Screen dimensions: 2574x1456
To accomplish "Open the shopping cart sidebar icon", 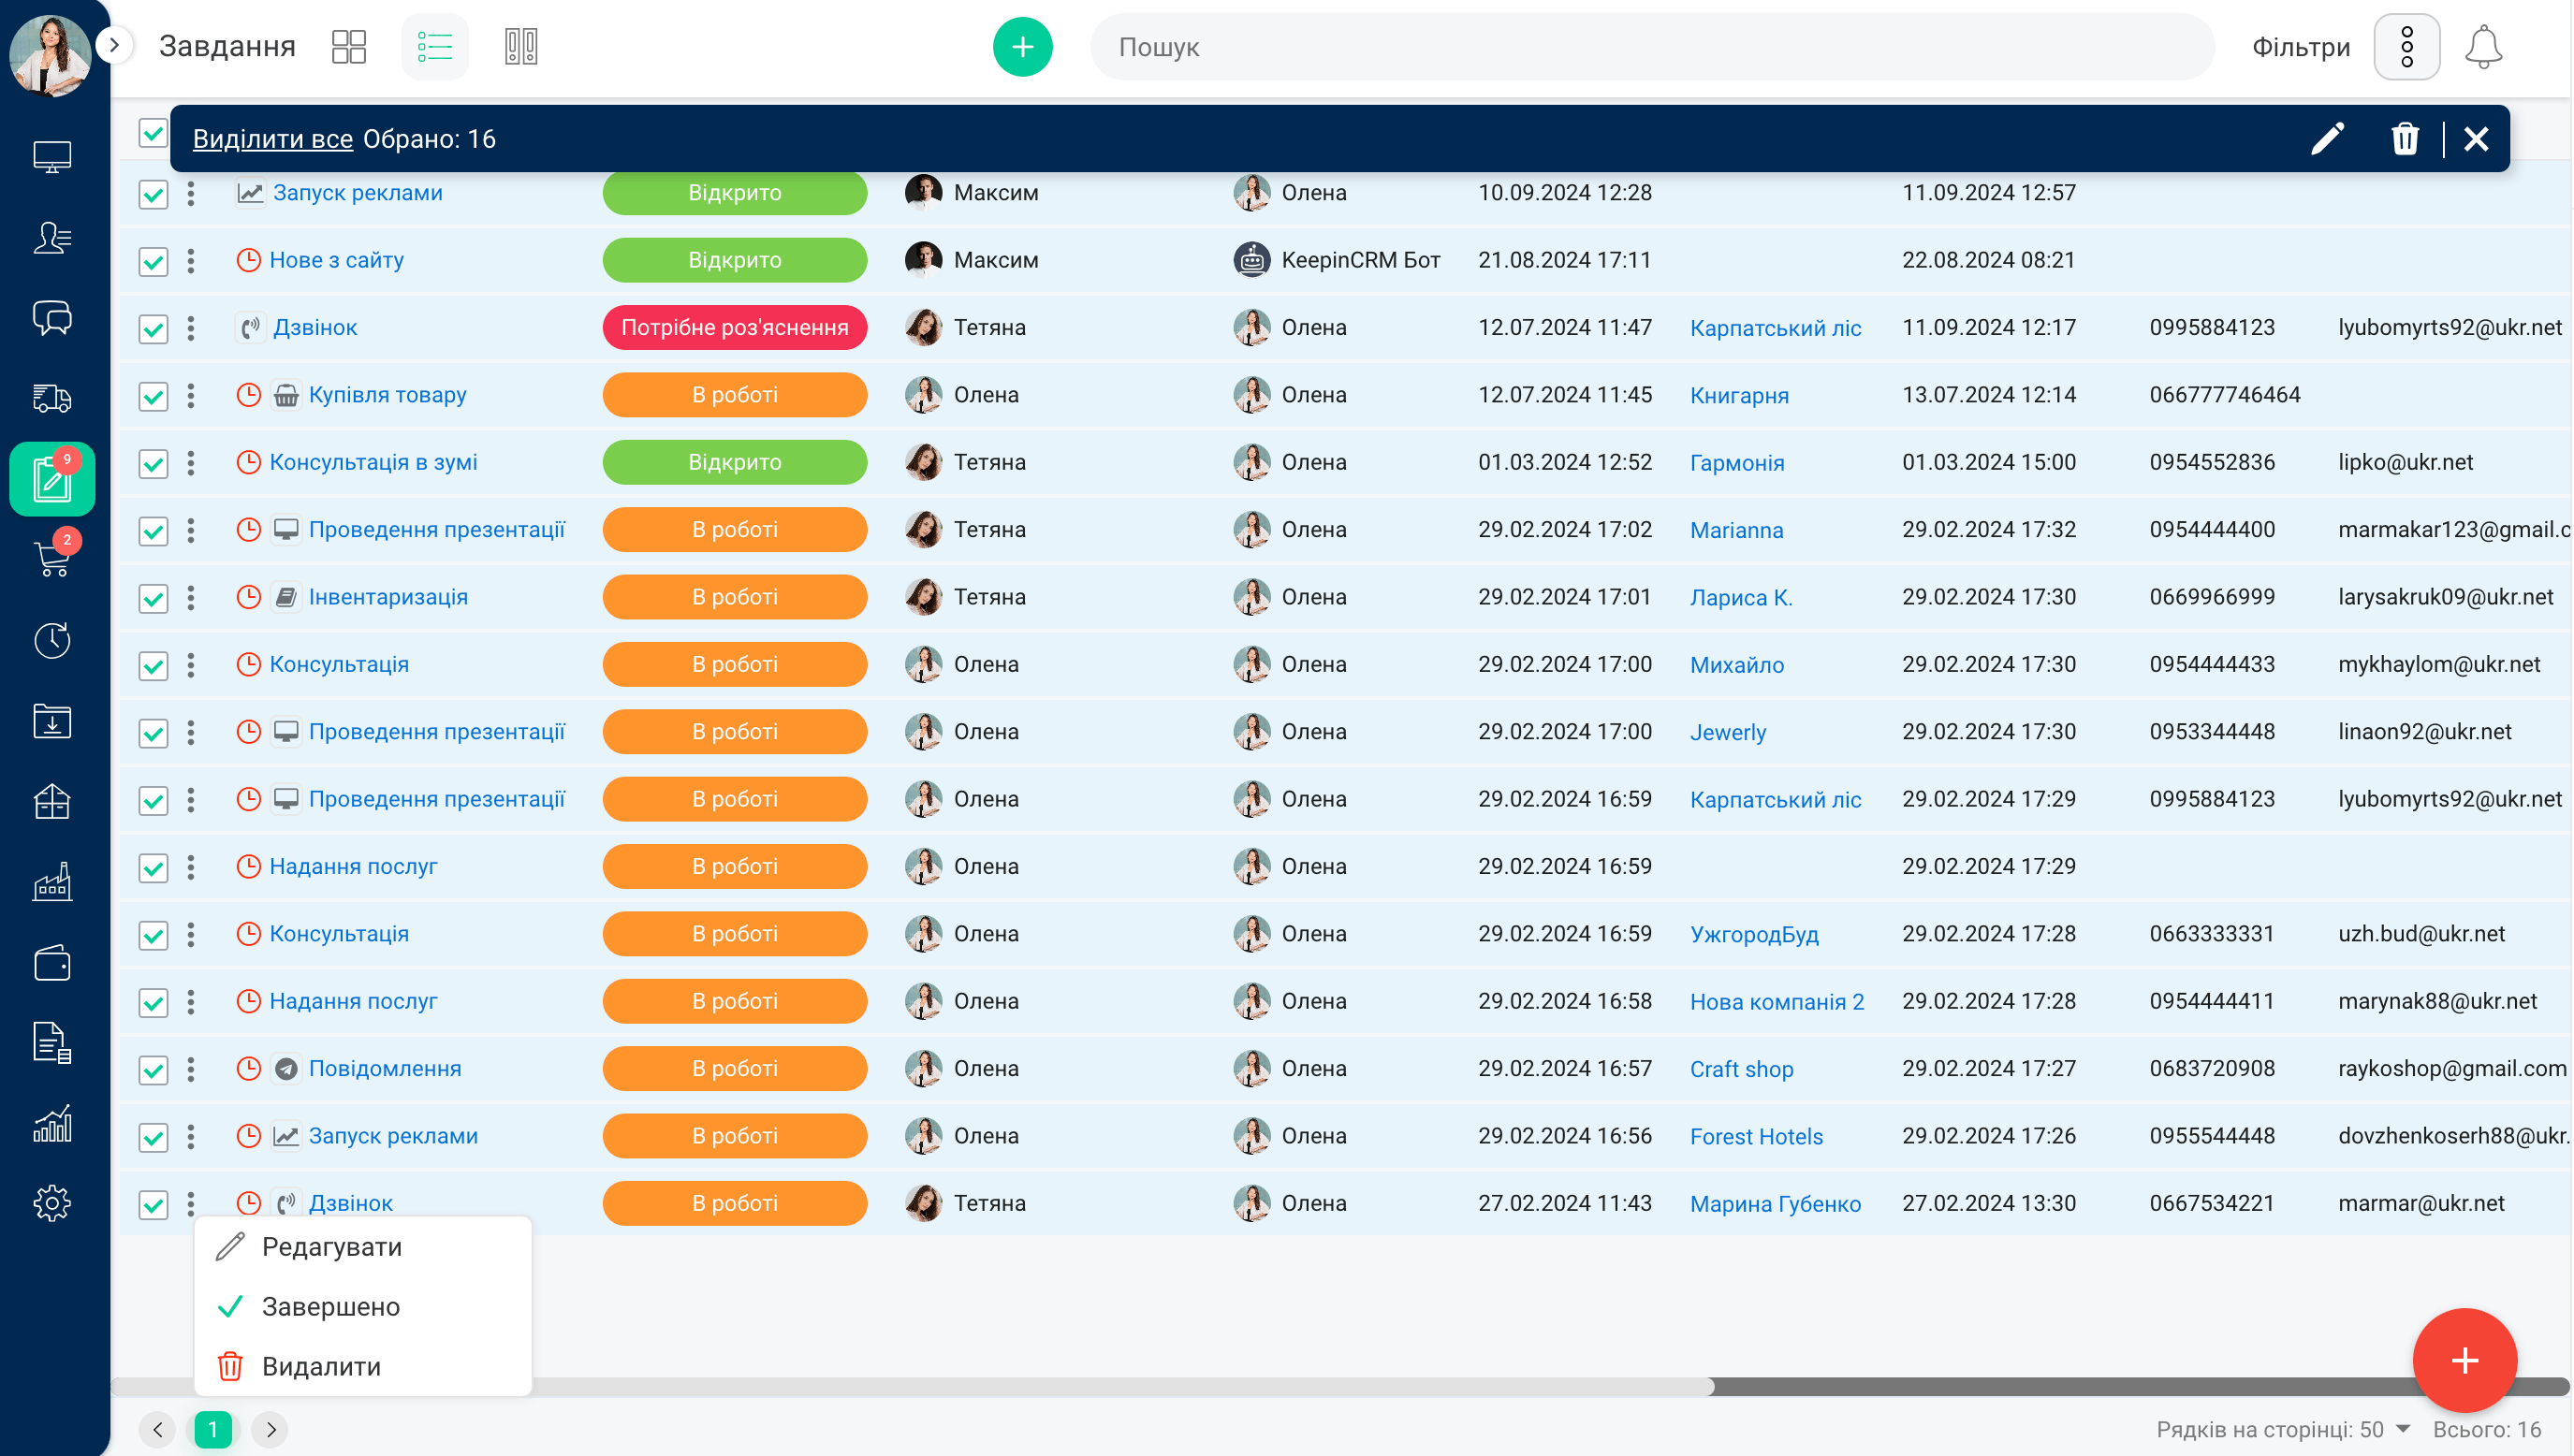I will [52, 559].
